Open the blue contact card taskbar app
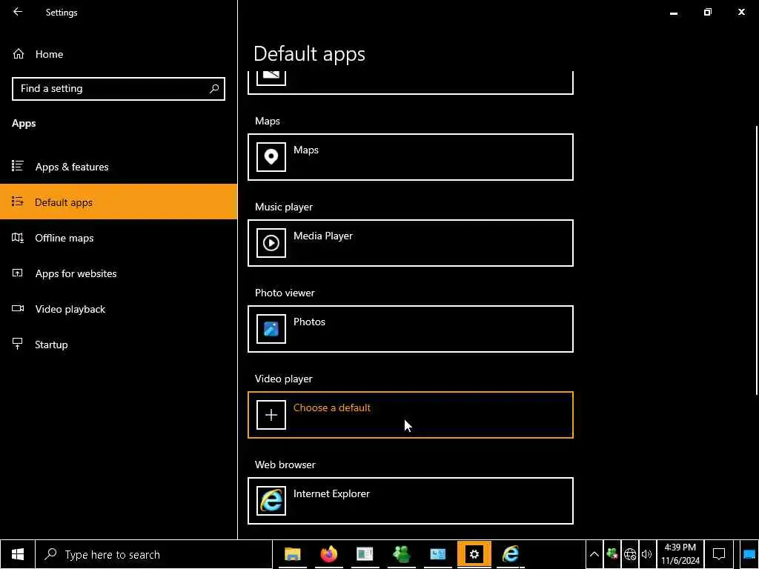Screen dimensions: 759x569 pos(437,554)
